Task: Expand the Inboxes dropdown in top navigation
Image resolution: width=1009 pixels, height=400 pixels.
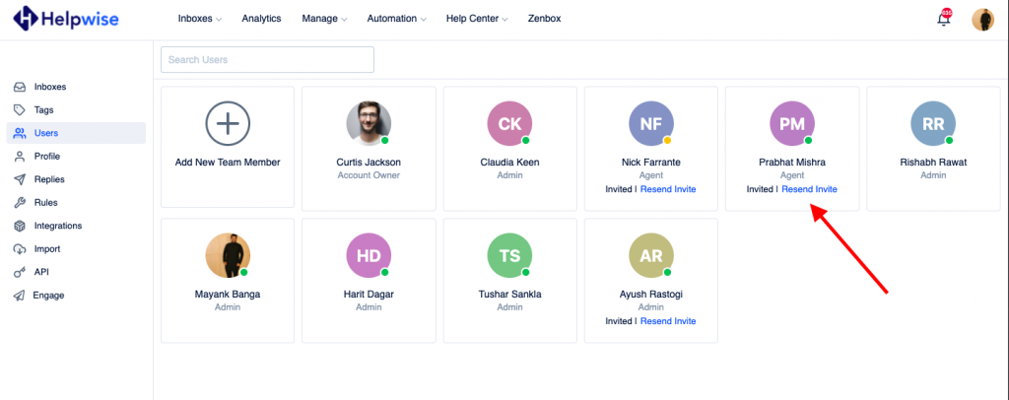Action: coord(200,19)
